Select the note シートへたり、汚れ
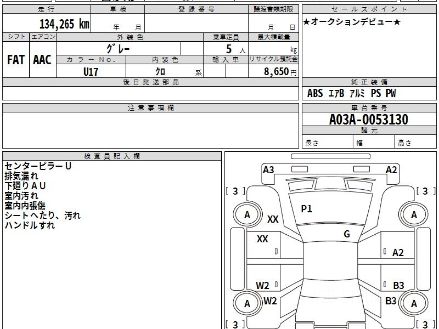439x329 pixels. [42, 215]
